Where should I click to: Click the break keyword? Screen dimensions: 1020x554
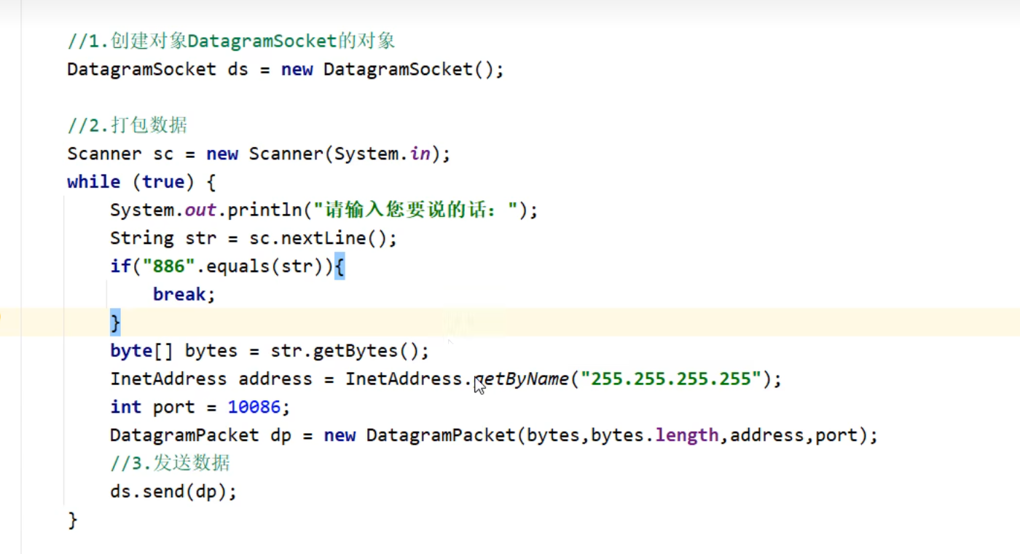tap(179, 295)
